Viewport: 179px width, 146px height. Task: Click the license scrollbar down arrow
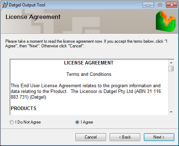[171, 112]
